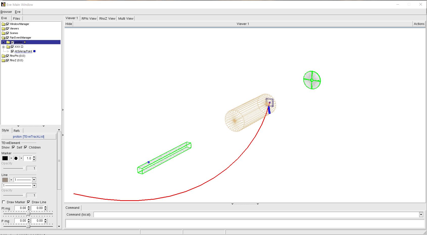Viewport: 427px width, 235px height.
Task: Click the blue AtSiArrayPoint color square
Action: pyautogui.click(x=34, y=51)
